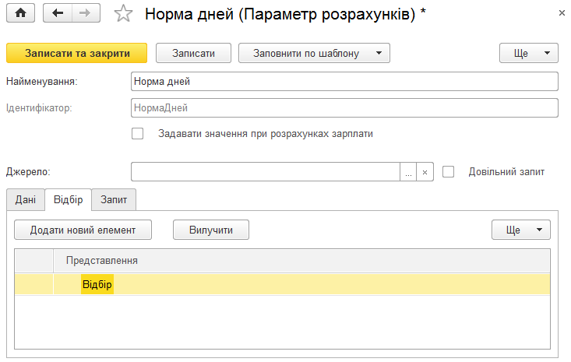Switch to the Дані tab

tap(26, 200)
